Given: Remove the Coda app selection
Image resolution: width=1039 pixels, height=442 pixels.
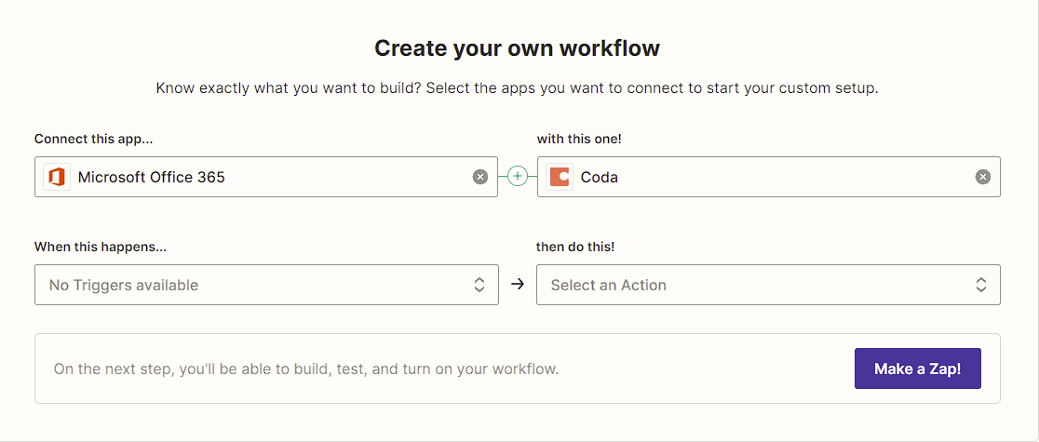Looking at the screenshot, I should point(982,177).
